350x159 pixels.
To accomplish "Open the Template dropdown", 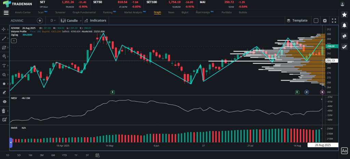I will 297,20.
